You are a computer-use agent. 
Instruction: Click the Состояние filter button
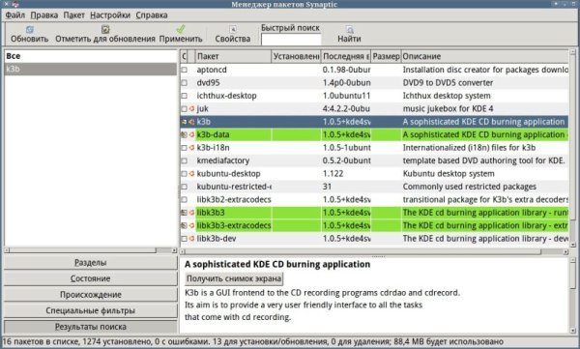91,278
